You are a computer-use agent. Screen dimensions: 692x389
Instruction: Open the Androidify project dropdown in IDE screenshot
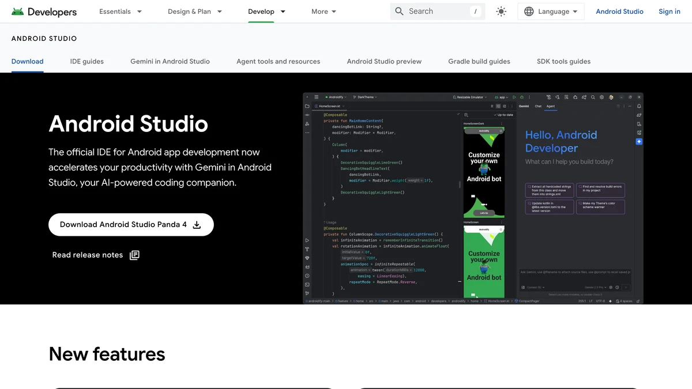coord(335,97)
